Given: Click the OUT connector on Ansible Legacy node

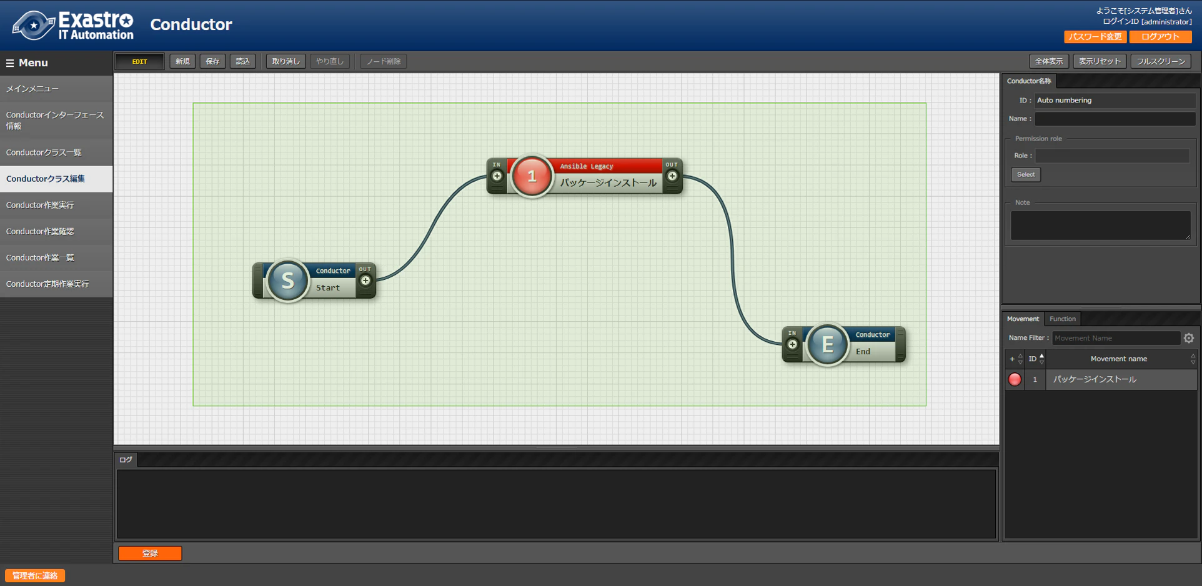Looking at the screenshot, I should pos(672,176).
